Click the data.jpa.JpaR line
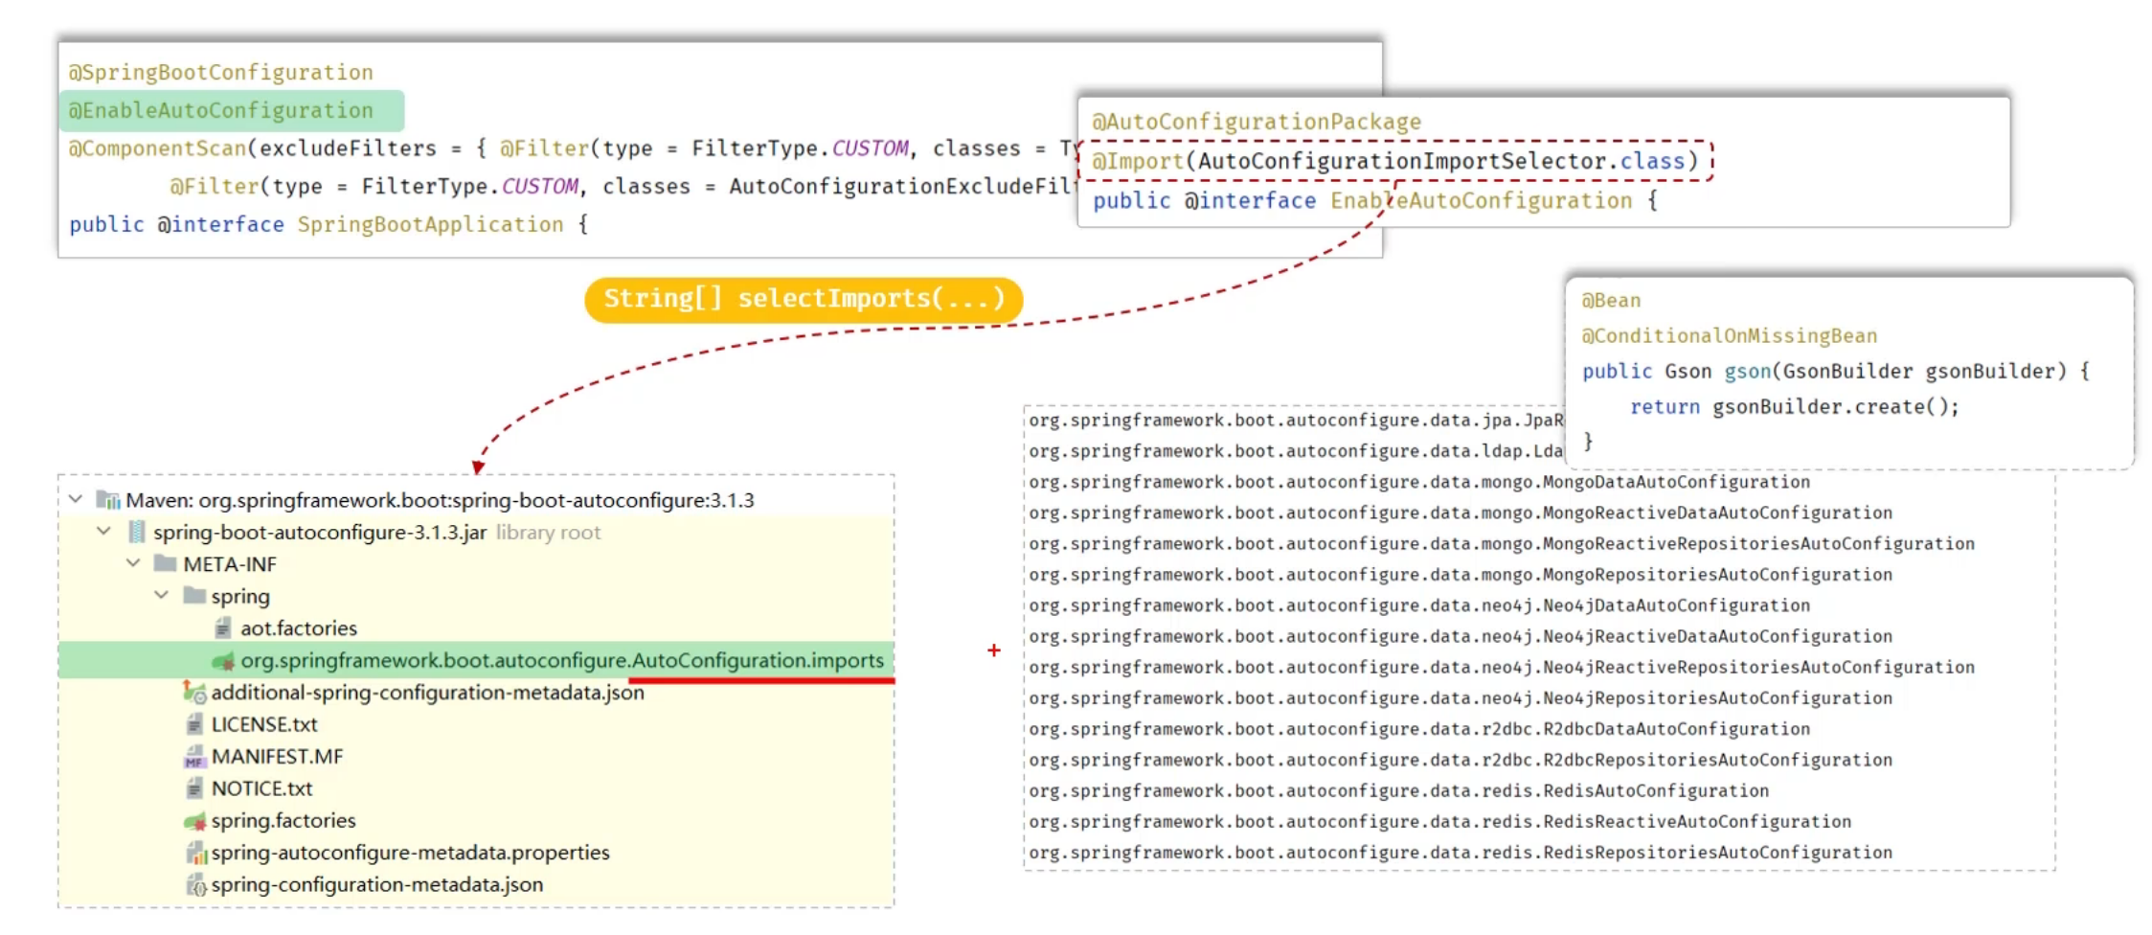Screen dimensions: 2152x935 [1296, 420]
